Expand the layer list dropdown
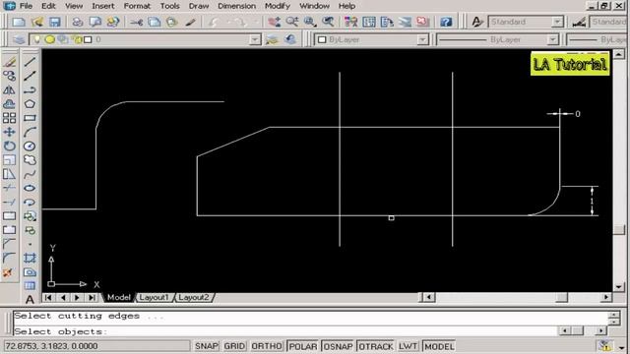Image resolution: width=630 pixels, height=354 pixels. [x=254, y=39]
